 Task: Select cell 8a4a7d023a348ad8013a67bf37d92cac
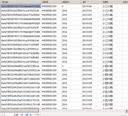21,66
